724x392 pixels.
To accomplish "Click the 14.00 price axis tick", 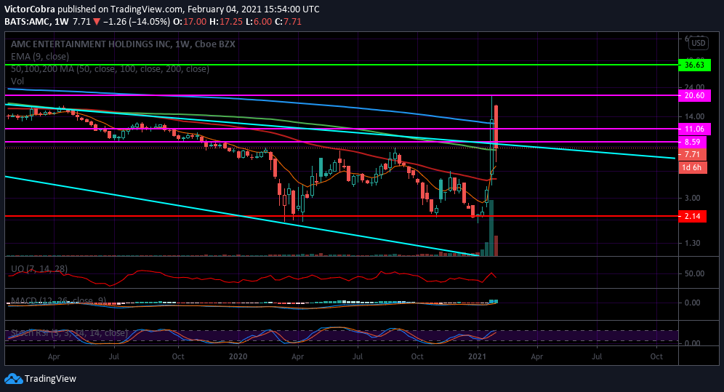I will pyautogui.click(x=695, y=117).
